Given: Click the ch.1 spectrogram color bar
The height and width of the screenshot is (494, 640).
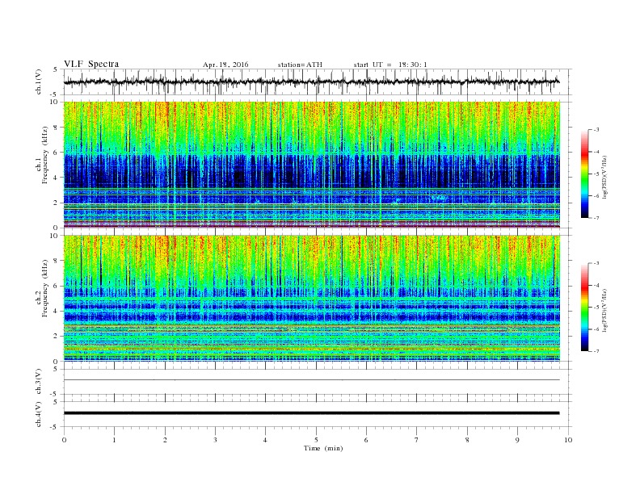Looking at the screenshot, I should tap(584, 174).
